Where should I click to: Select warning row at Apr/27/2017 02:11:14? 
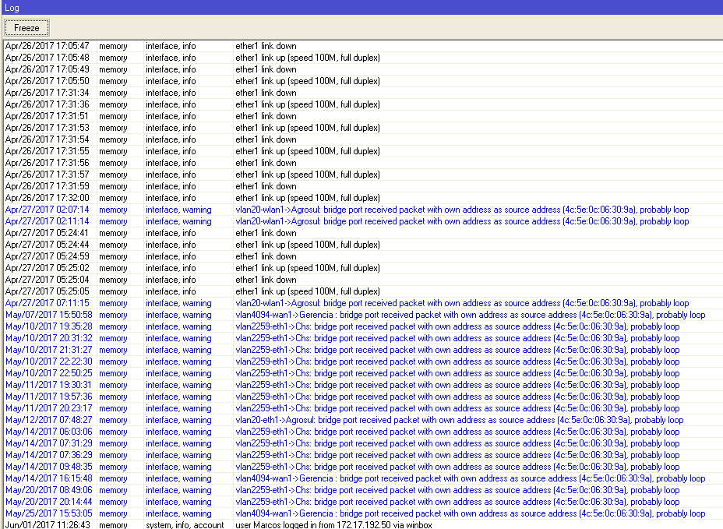point(363,221)
